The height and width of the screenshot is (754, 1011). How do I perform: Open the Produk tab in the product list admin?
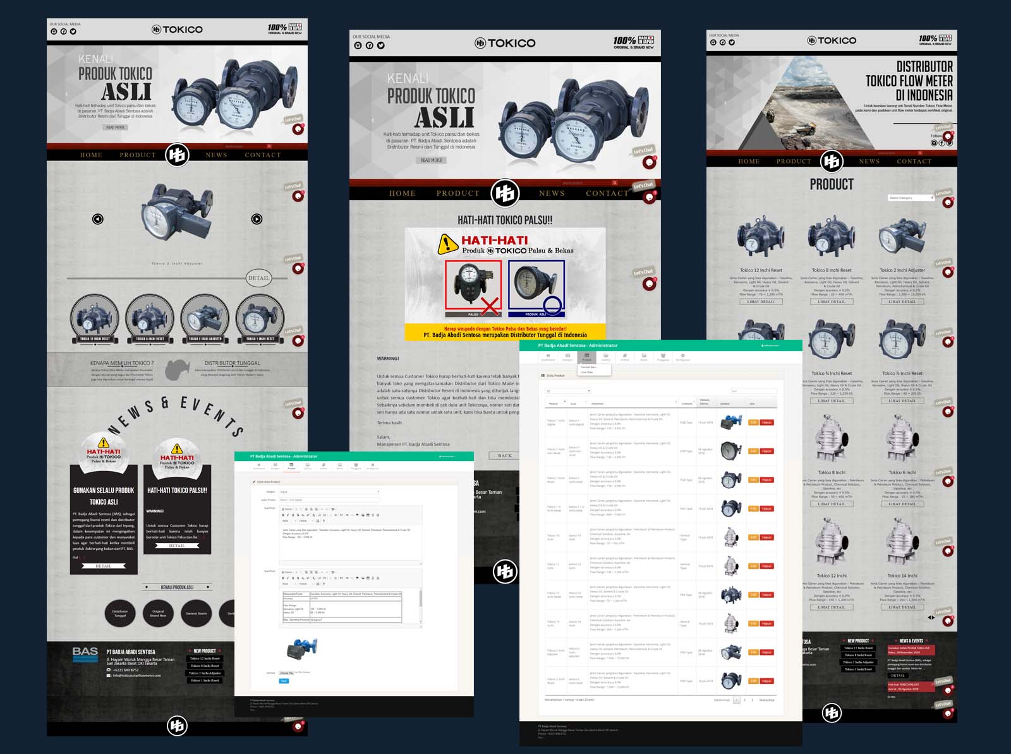coord(586,357)
